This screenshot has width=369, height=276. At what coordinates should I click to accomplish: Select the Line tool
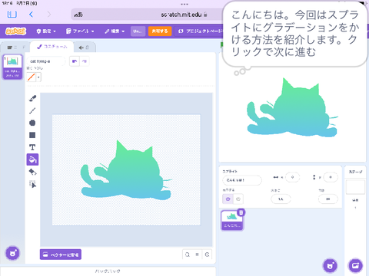(x=32, y=110)
